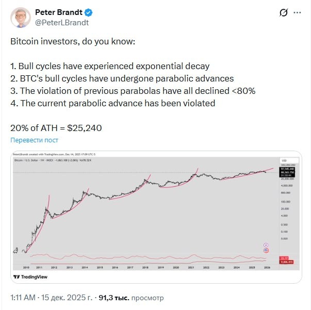Open the @PeterLBrandt handle link
The width and height of the screenshot is (311, 310).
[61, 22]
